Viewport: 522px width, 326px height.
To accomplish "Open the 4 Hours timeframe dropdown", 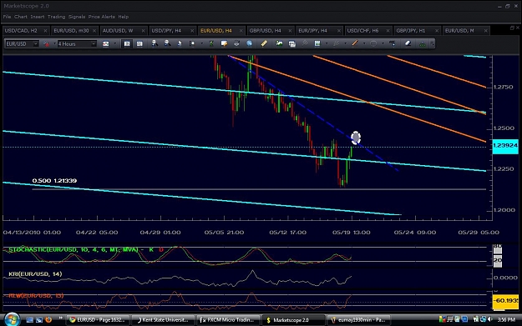I will tap(94, 44).
